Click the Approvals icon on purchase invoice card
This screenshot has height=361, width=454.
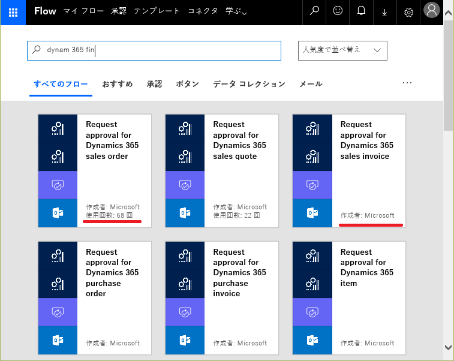(185, 312)
